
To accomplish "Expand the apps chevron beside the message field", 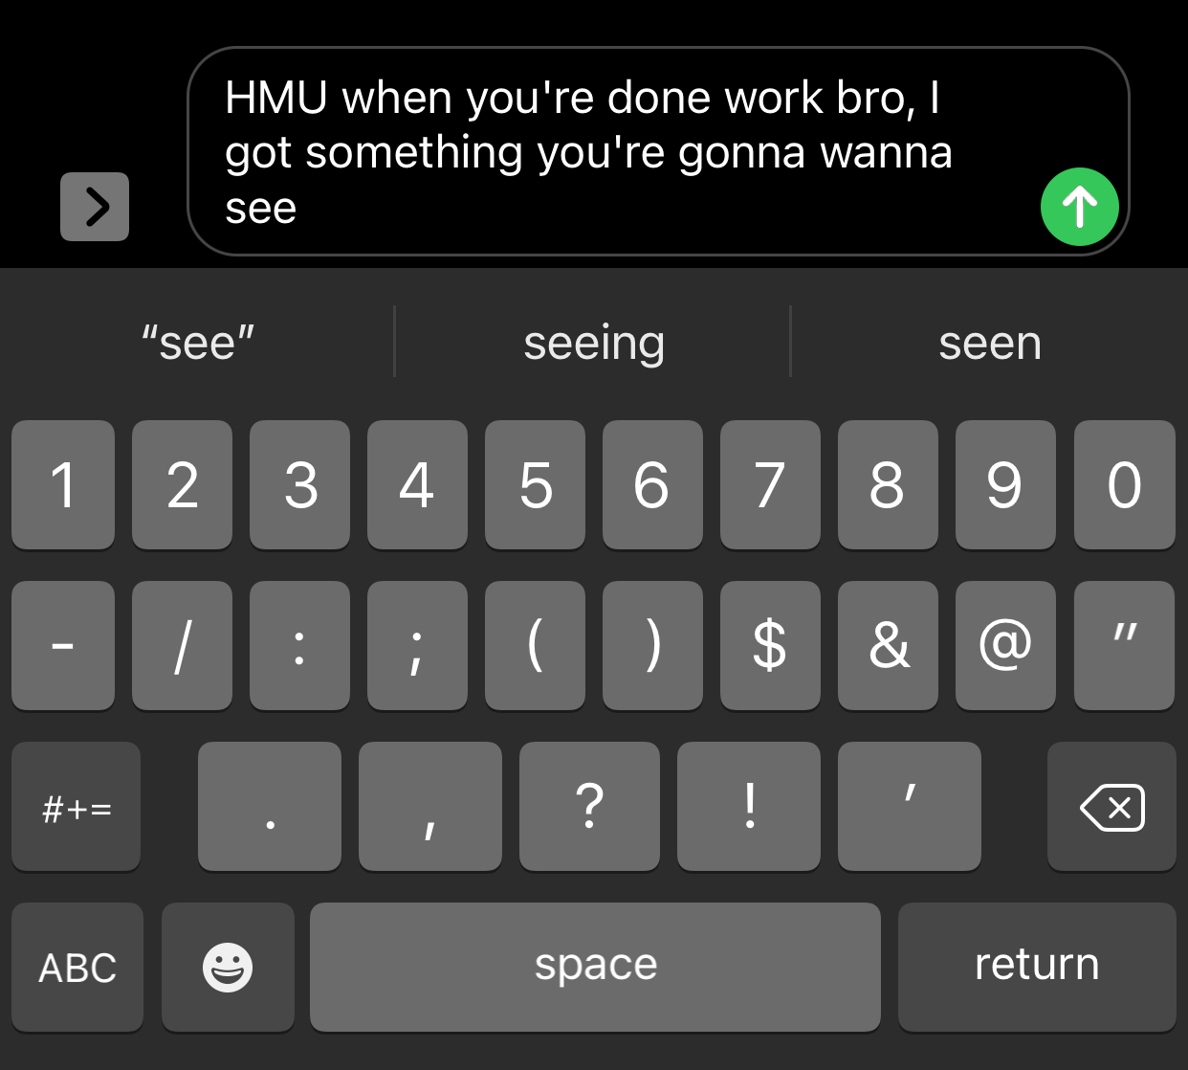I will [95, 207].
